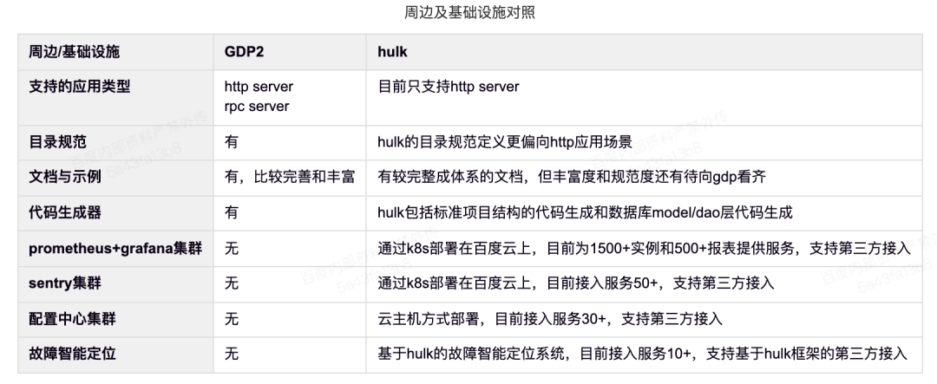937x384 pixels.
Task: Select the hulk column header
Action: 392,52
